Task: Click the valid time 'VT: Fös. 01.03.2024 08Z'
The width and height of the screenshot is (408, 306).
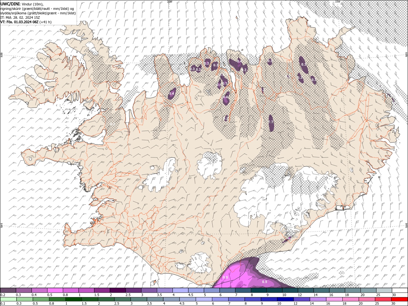Action: click(x=19, y=22)
